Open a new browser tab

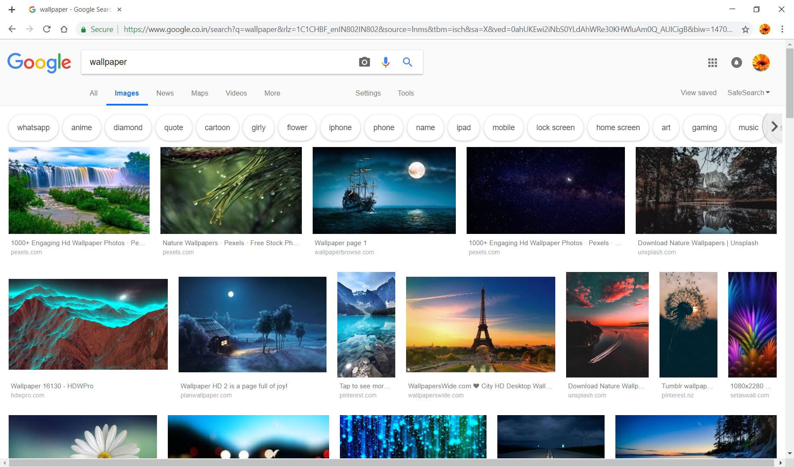pyautogui.click(x=12, y=10)
